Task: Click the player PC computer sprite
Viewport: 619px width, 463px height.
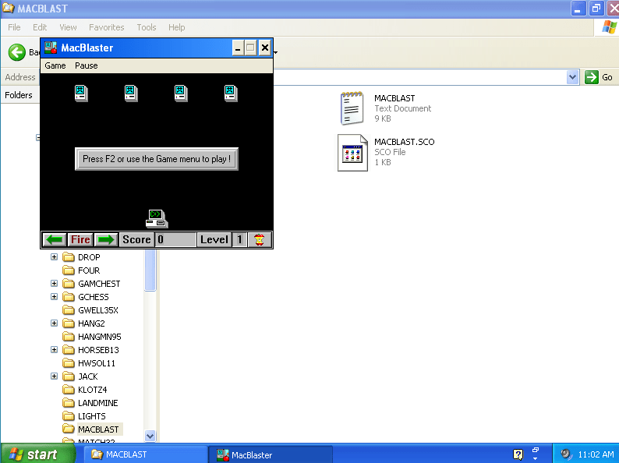Action: (157, 218)
